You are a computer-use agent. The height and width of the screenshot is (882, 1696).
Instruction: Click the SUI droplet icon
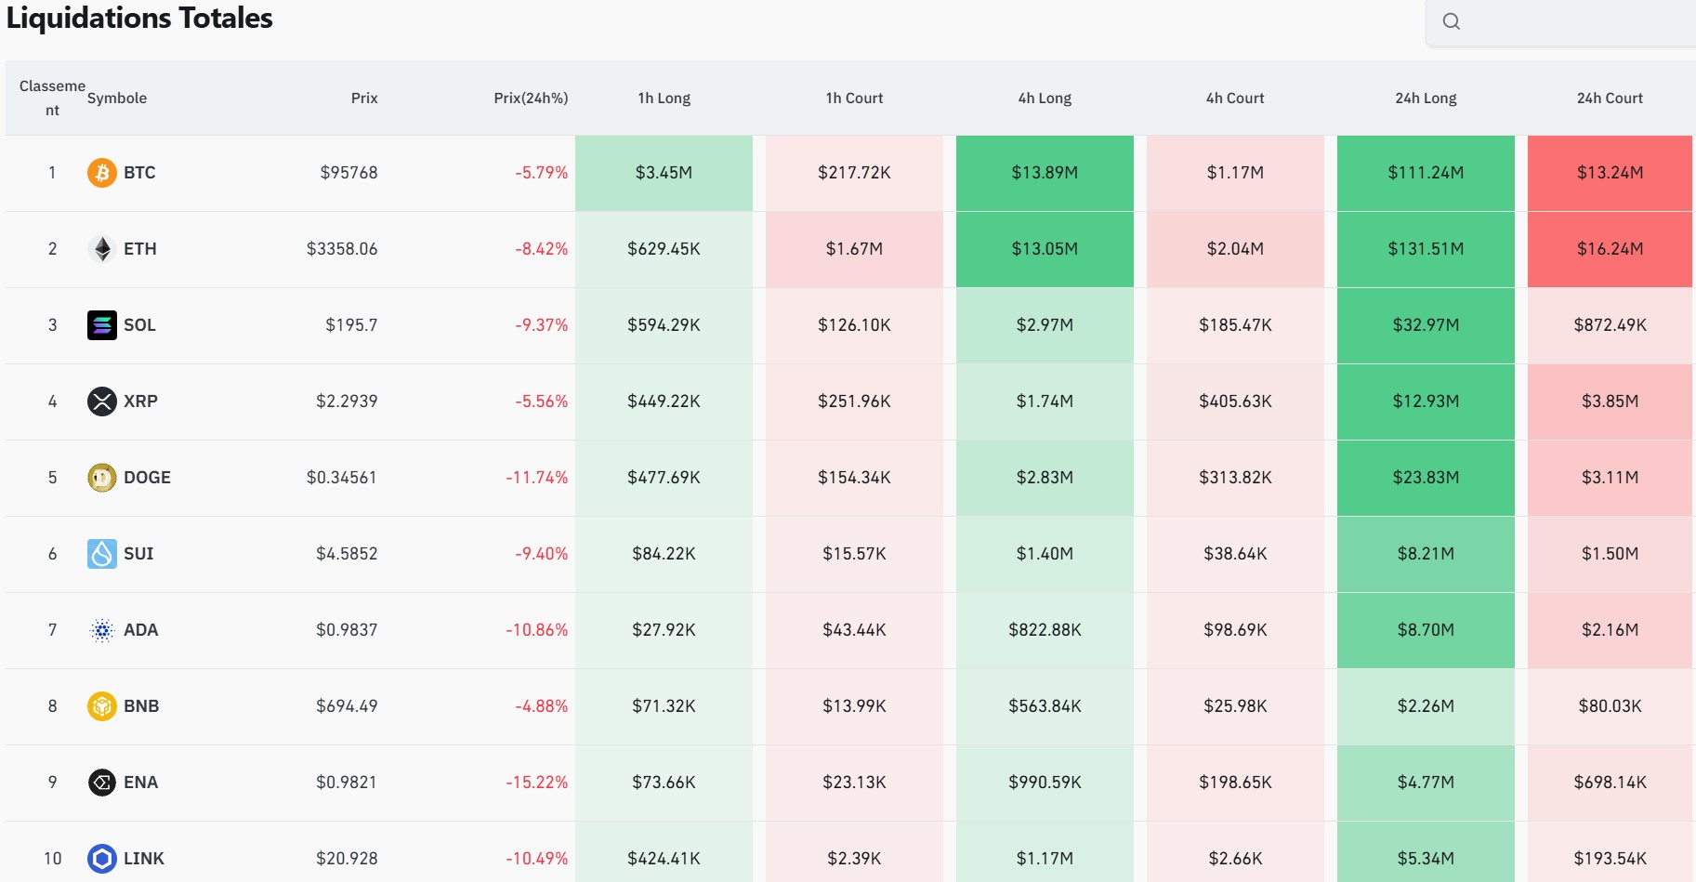101,554
